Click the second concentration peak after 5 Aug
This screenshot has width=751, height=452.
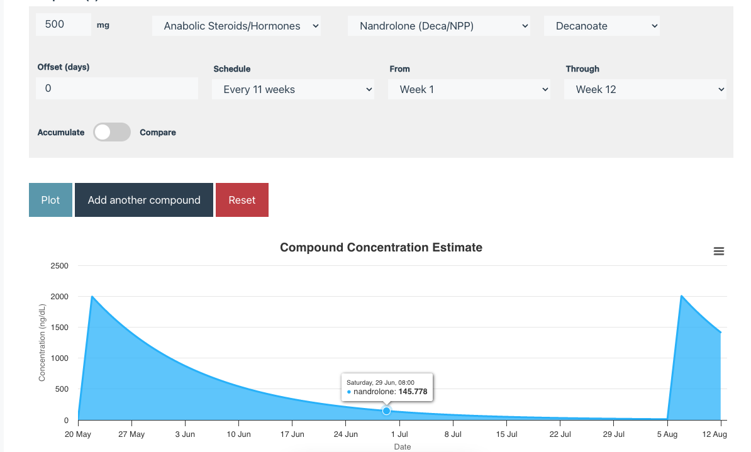682,296
